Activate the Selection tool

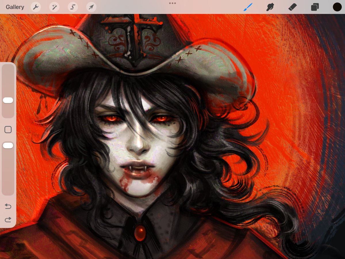pyautogui.click(x=73, y=7)
